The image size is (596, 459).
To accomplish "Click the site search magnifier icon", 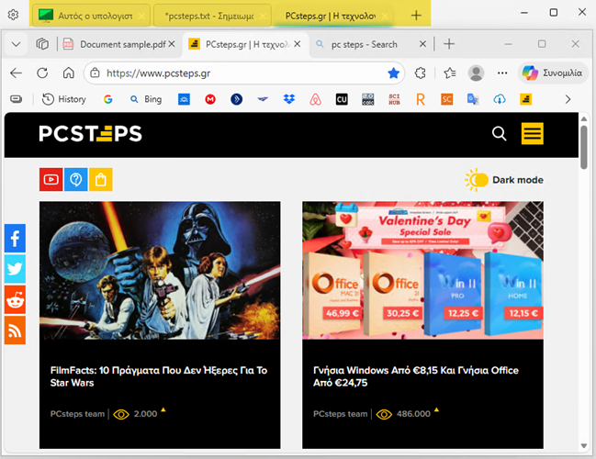I will click(x=499, y=134).
